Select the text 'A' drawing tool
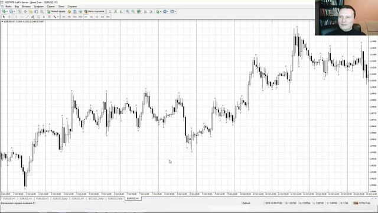 (x=44, y=17)
